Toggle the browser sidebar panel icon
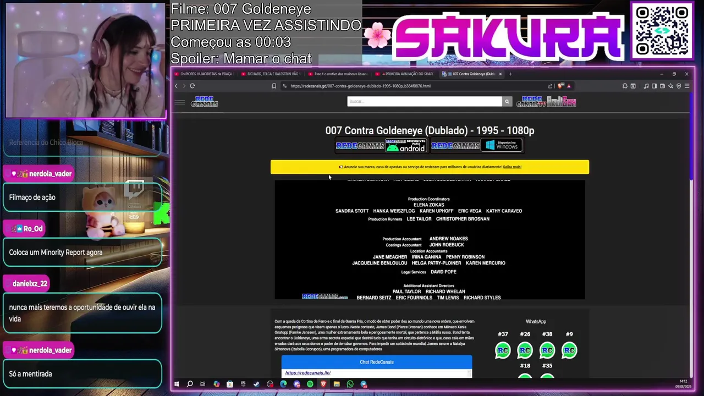 (x=654, y=86)
